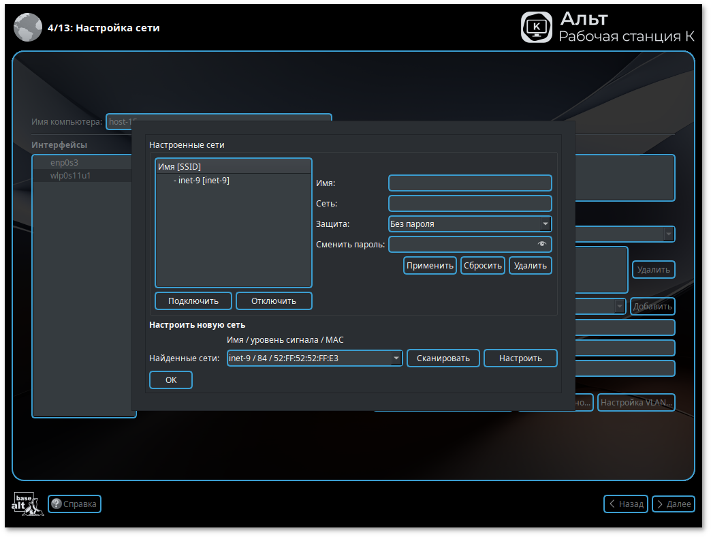
Task: Expand the Найденные сети found networks dropdown
Action: pos(396,358)
